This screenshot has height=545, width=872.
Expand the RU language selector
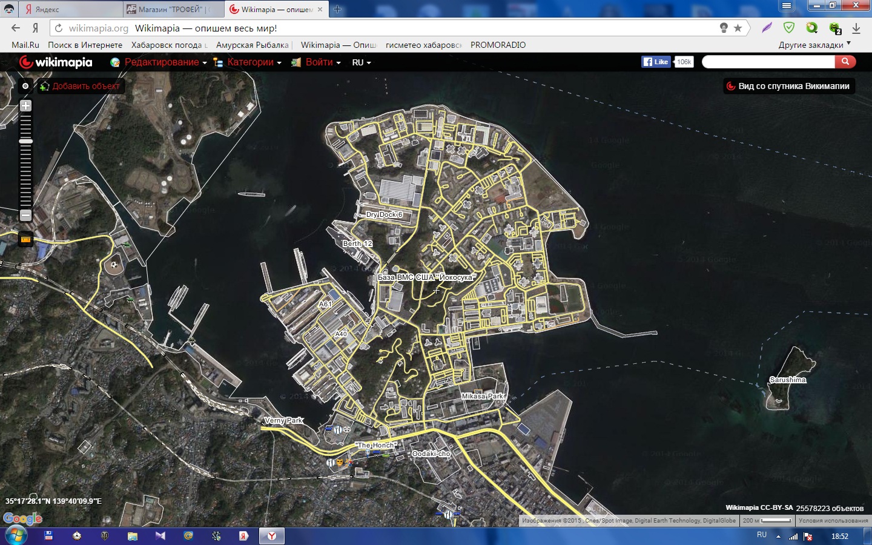point(361,62)
